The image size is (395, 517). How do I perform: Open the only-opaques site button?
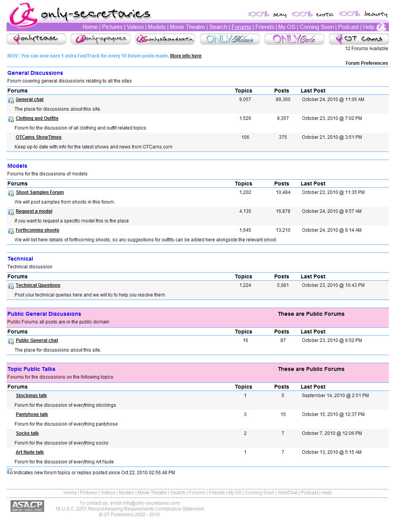[x=101, y=39]
